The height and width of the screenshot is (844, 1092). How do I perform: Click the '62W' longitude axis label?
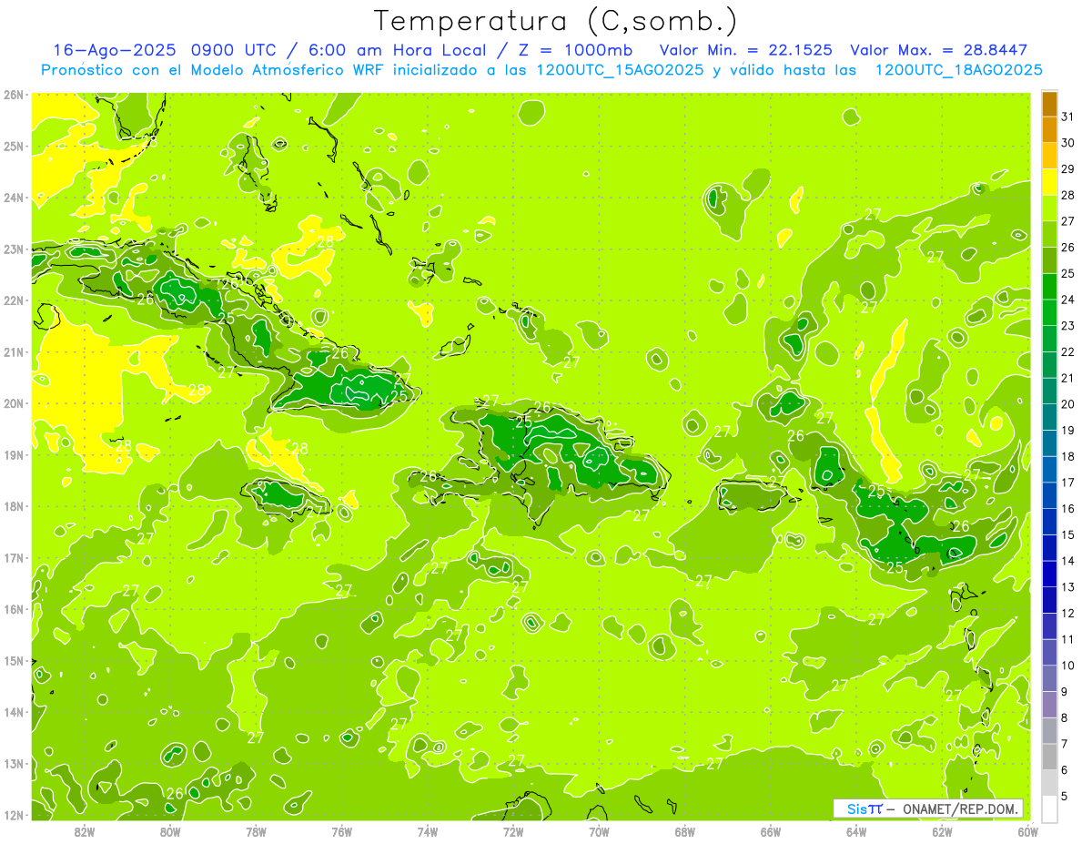(941, 832)
